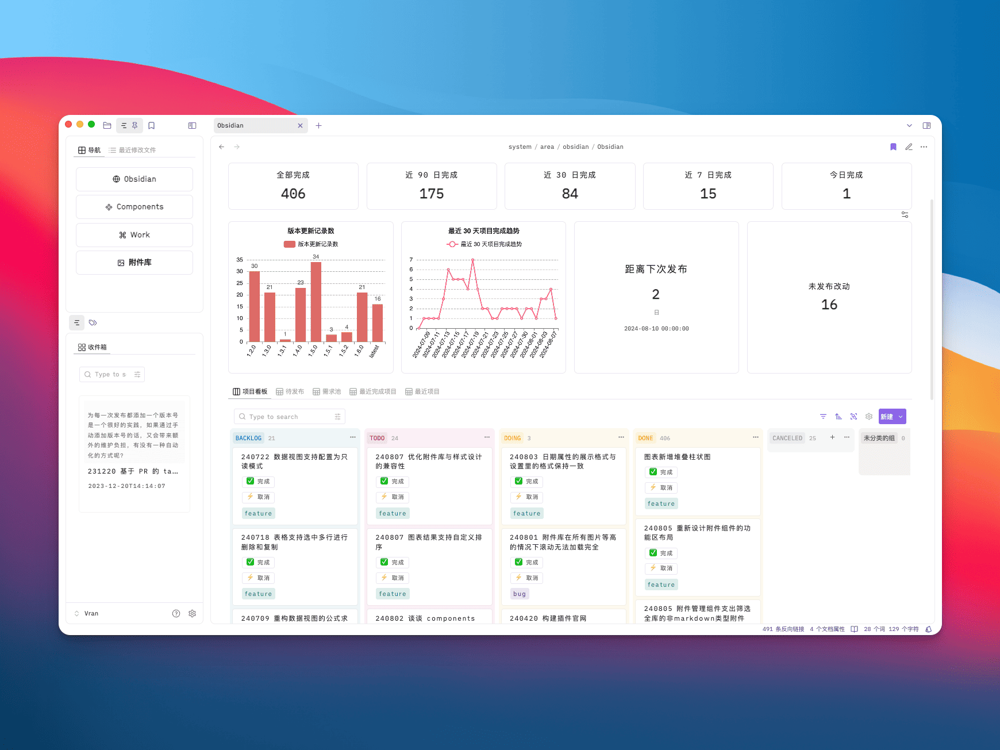Open the note's more options menu

924,147
